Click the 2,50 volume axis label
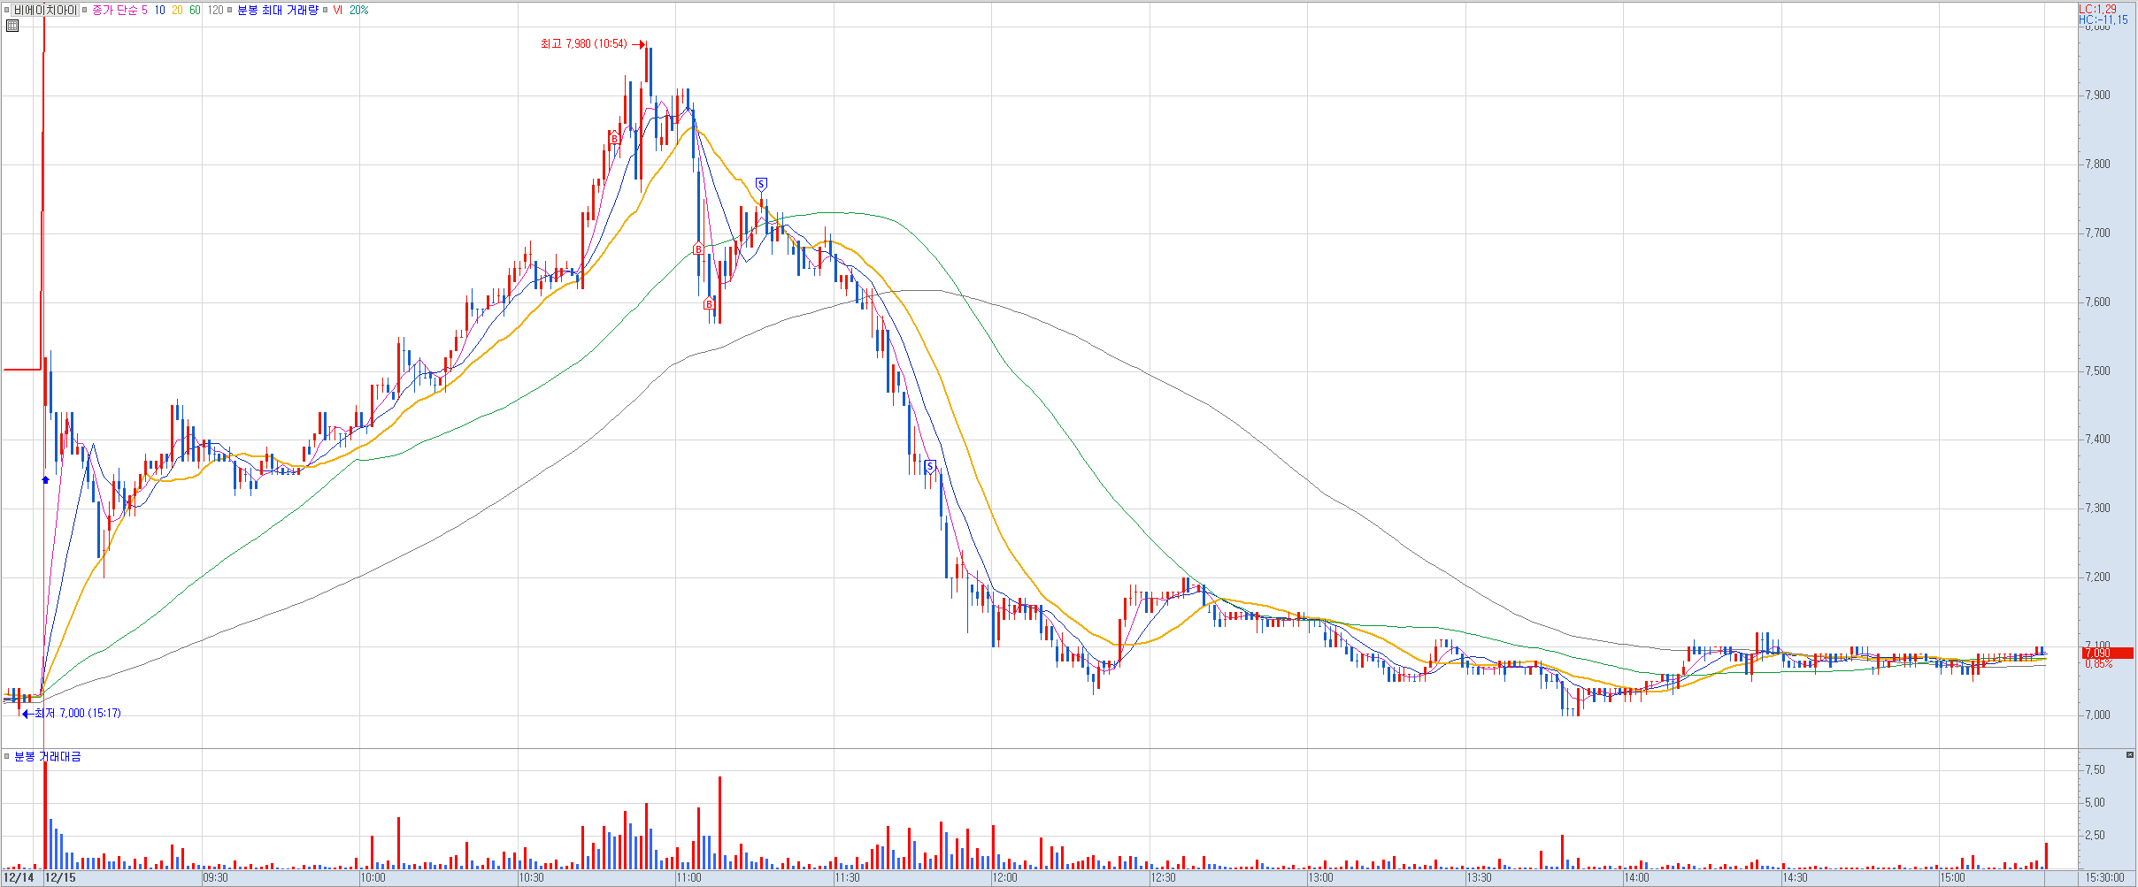This screenshot has height=887, width=2138. coord(2095,835)
